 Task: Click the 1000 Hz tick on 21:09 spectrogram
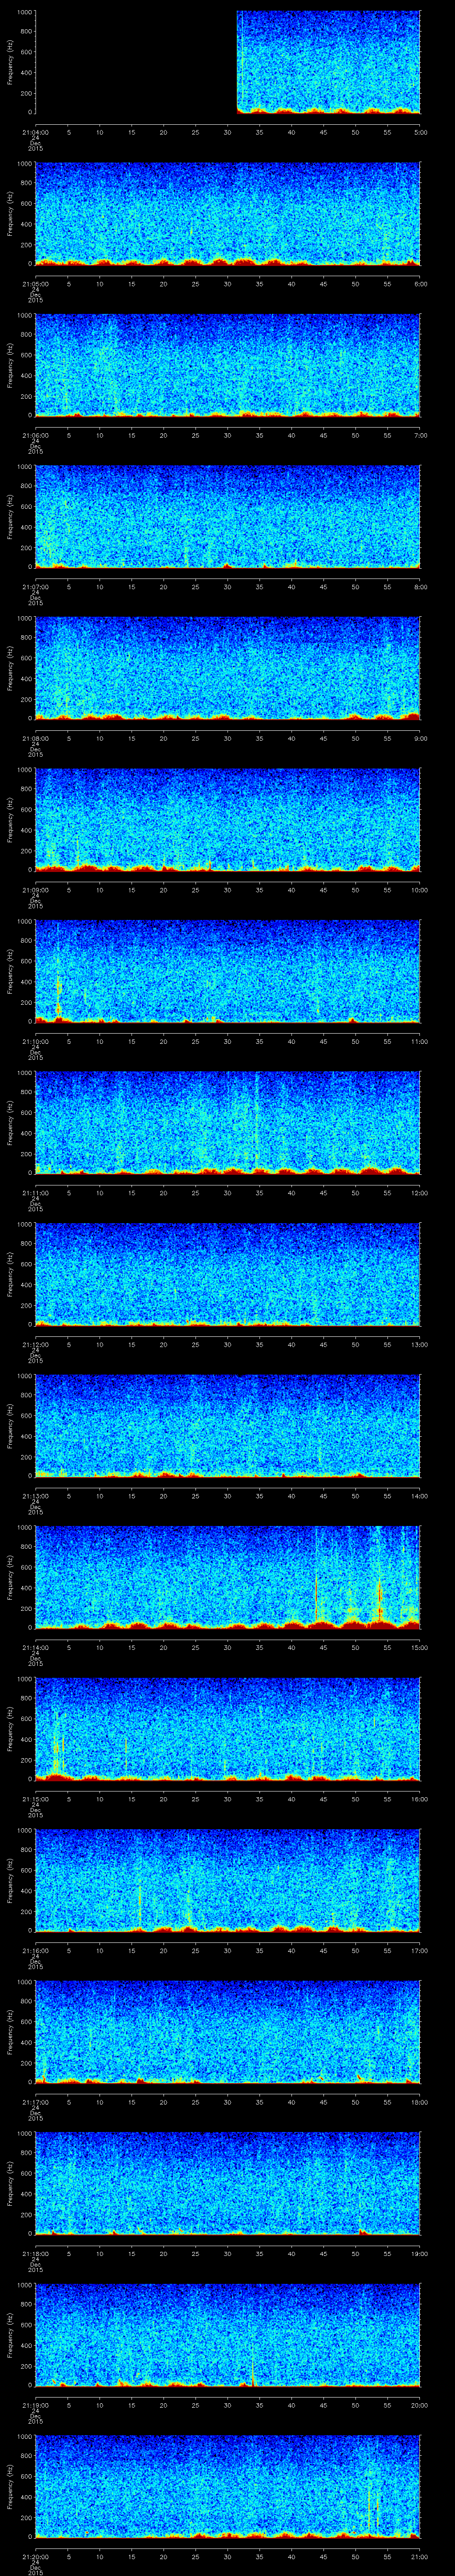(x=23, y=770)
